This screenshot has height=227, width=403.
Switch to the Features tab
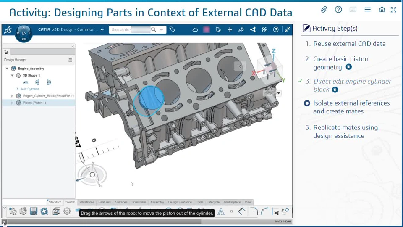click(x=105, y=202)
